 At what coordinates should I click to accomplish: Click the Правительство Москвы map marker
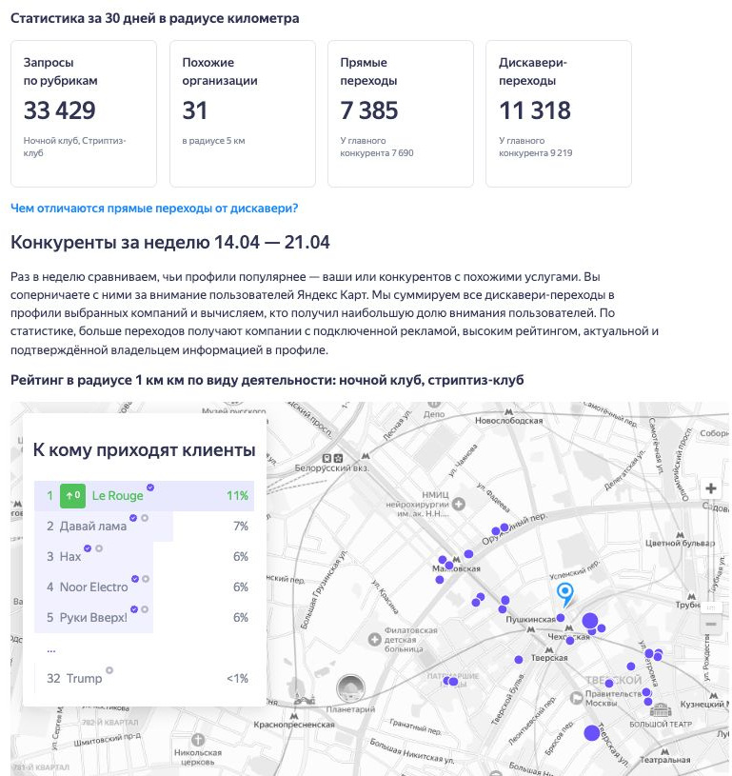click(x=577, y=698)
